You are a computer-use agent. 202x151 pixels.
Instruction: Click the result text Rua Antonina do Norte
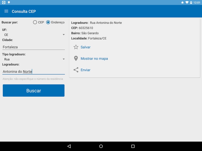point(106,23)
